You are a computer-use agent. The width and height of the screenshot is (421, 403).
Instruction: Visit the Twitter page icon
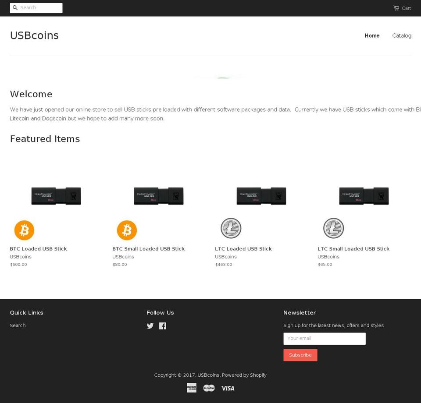click(x=150, y=326)
